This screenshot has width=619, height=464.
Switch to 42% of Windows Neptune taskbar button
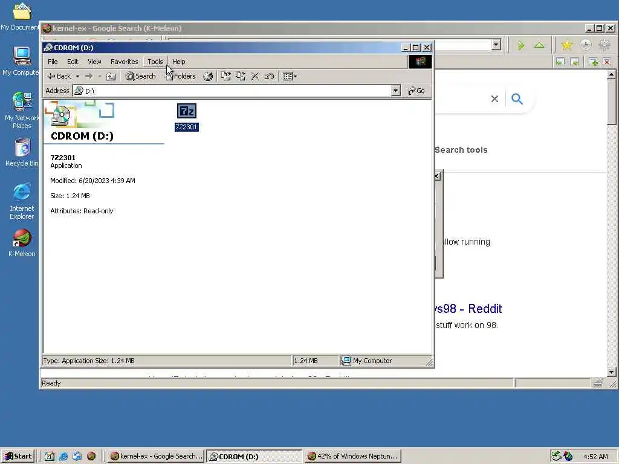[x=352, y=456]
